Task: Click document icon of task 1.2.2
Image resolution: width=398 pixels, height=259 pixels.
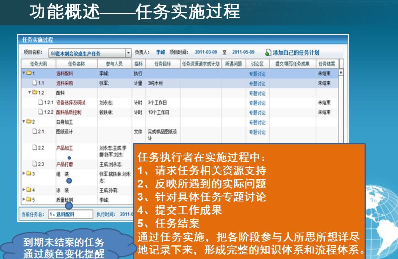Action: pos(40,112)
